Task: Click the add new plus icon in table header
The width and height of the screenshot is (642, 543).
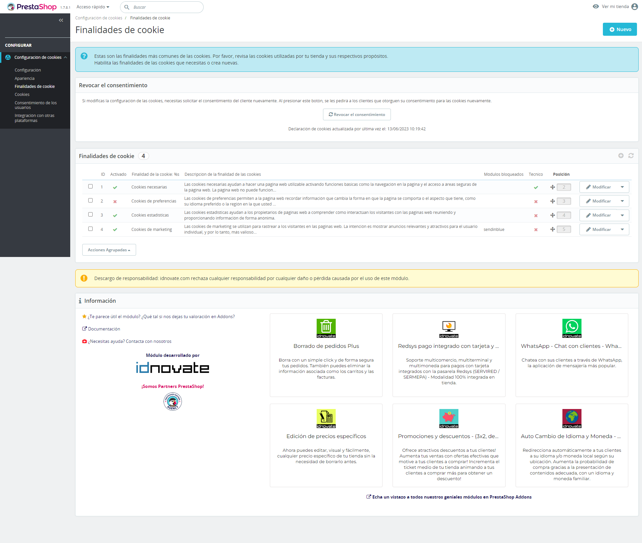Action: click(621, 156)
